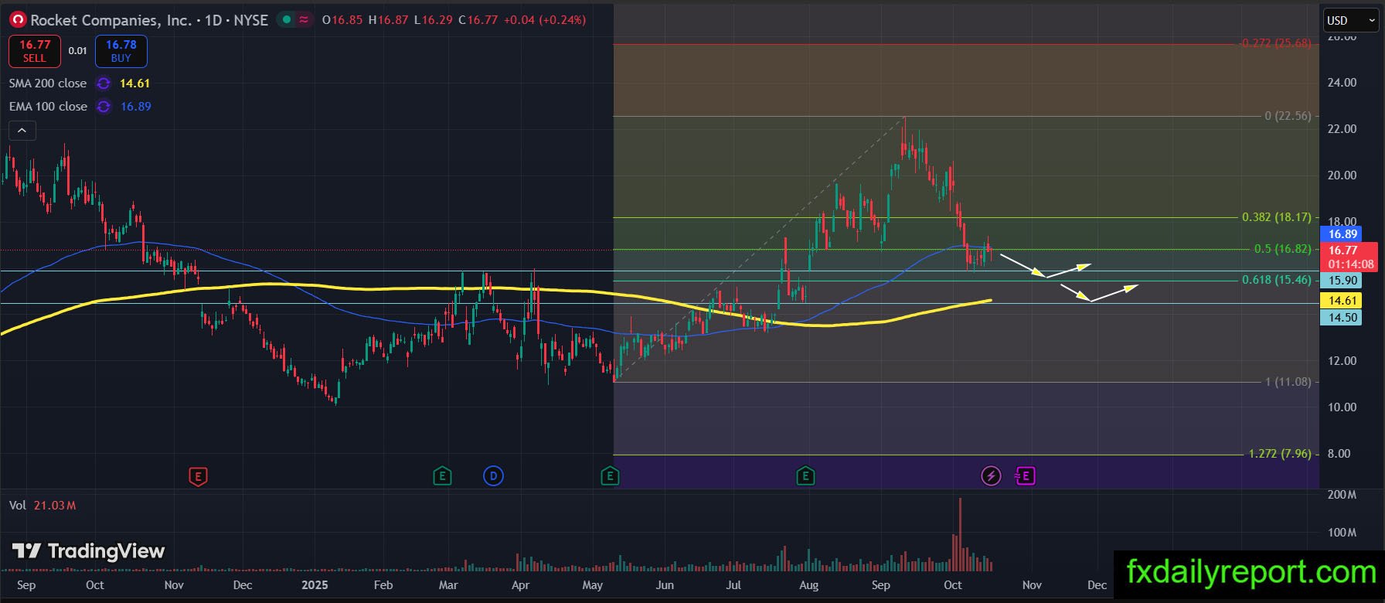Click the Jul label on time axis

click(x=734, y=585)
